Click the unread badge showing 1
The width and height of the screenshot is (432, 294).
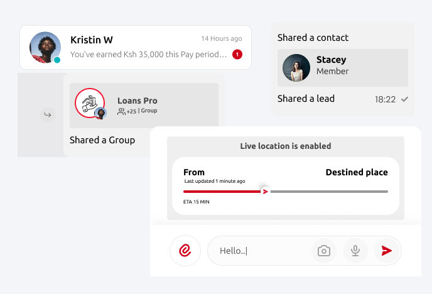237,55
